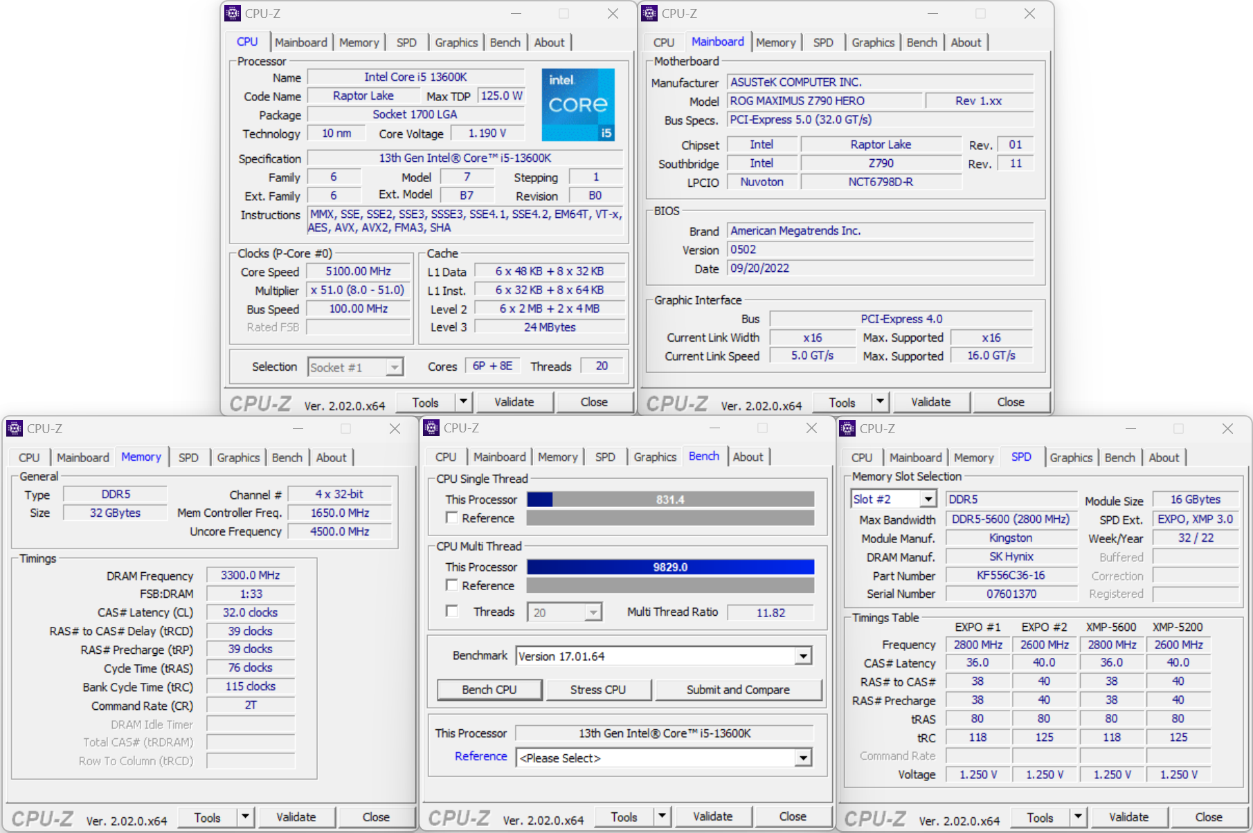Screen dimensions: 1253x833
Task: Click the Level 3 cache 24 MBytes value
Action: tap(550, 327)
